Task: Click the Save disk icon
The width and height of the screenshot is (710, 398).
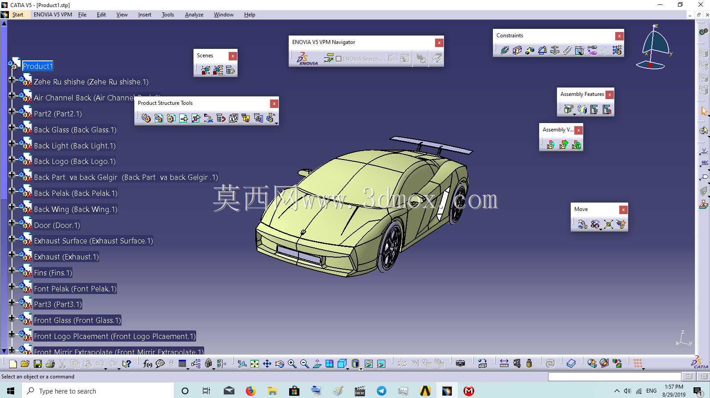Action: point(38,364)
